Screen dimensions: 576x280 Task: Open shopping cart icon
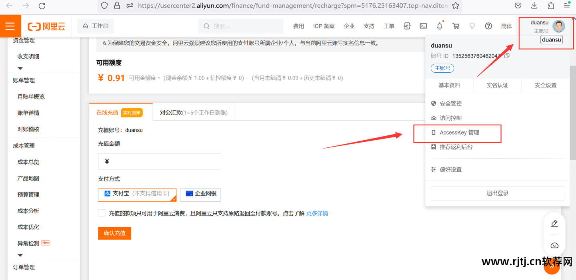456,26
